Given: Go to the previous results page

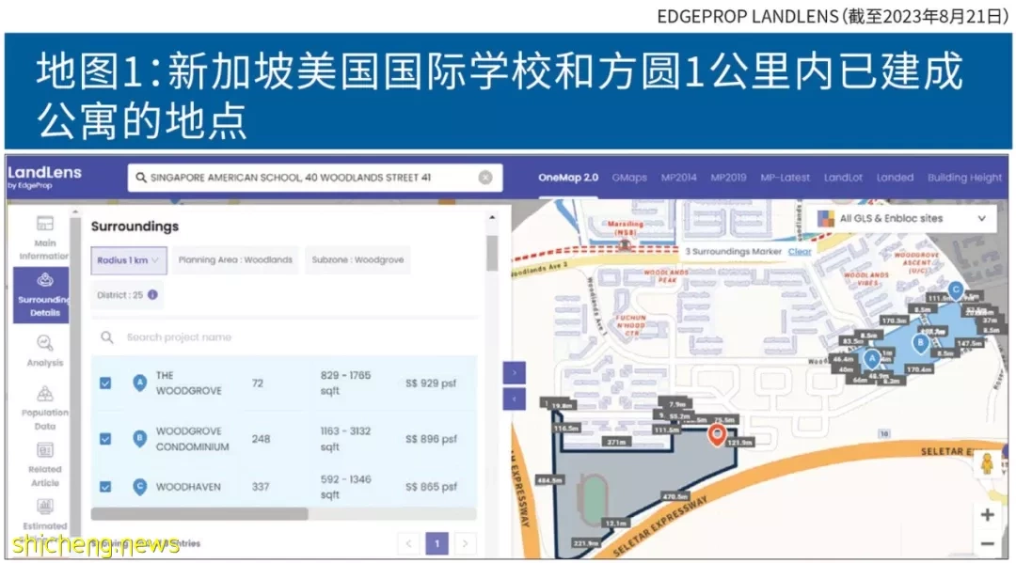Looking at the screenshot, I should click(x=409, y=543).
